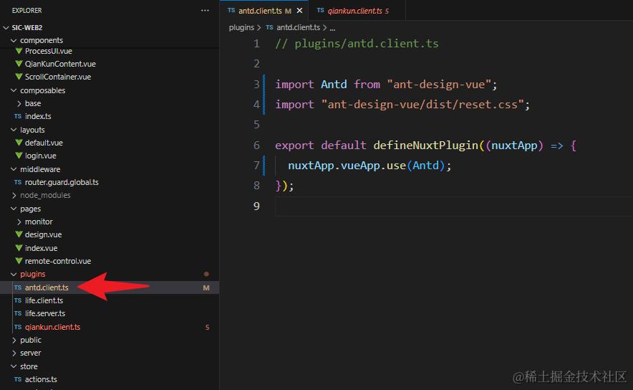
Task: Click the breadcrumb ellipsis symbol segment
Action: (332, 28)
